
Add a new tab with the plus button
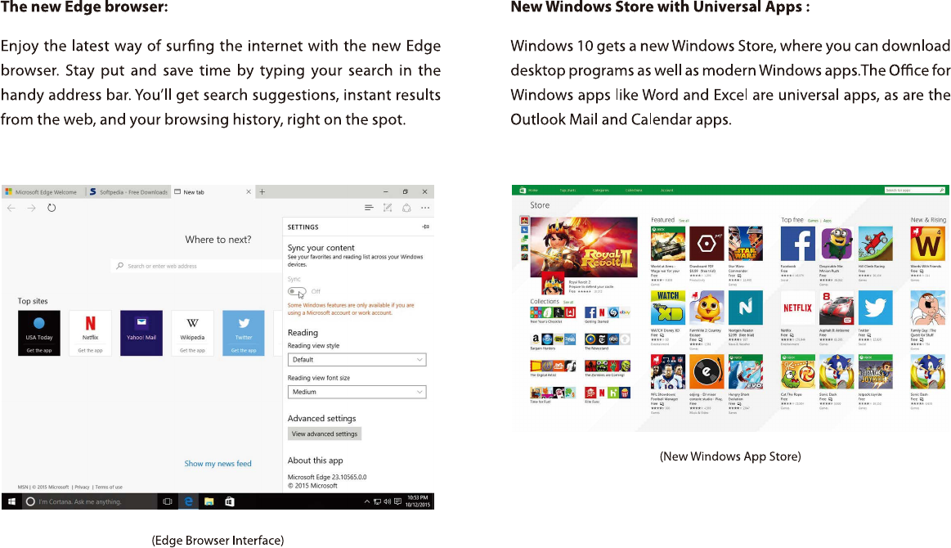pos(262,191)
